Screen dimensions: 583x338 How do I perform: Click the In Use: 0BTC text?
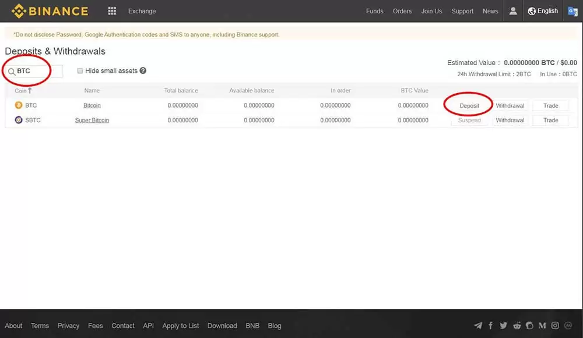click(559, 74)
